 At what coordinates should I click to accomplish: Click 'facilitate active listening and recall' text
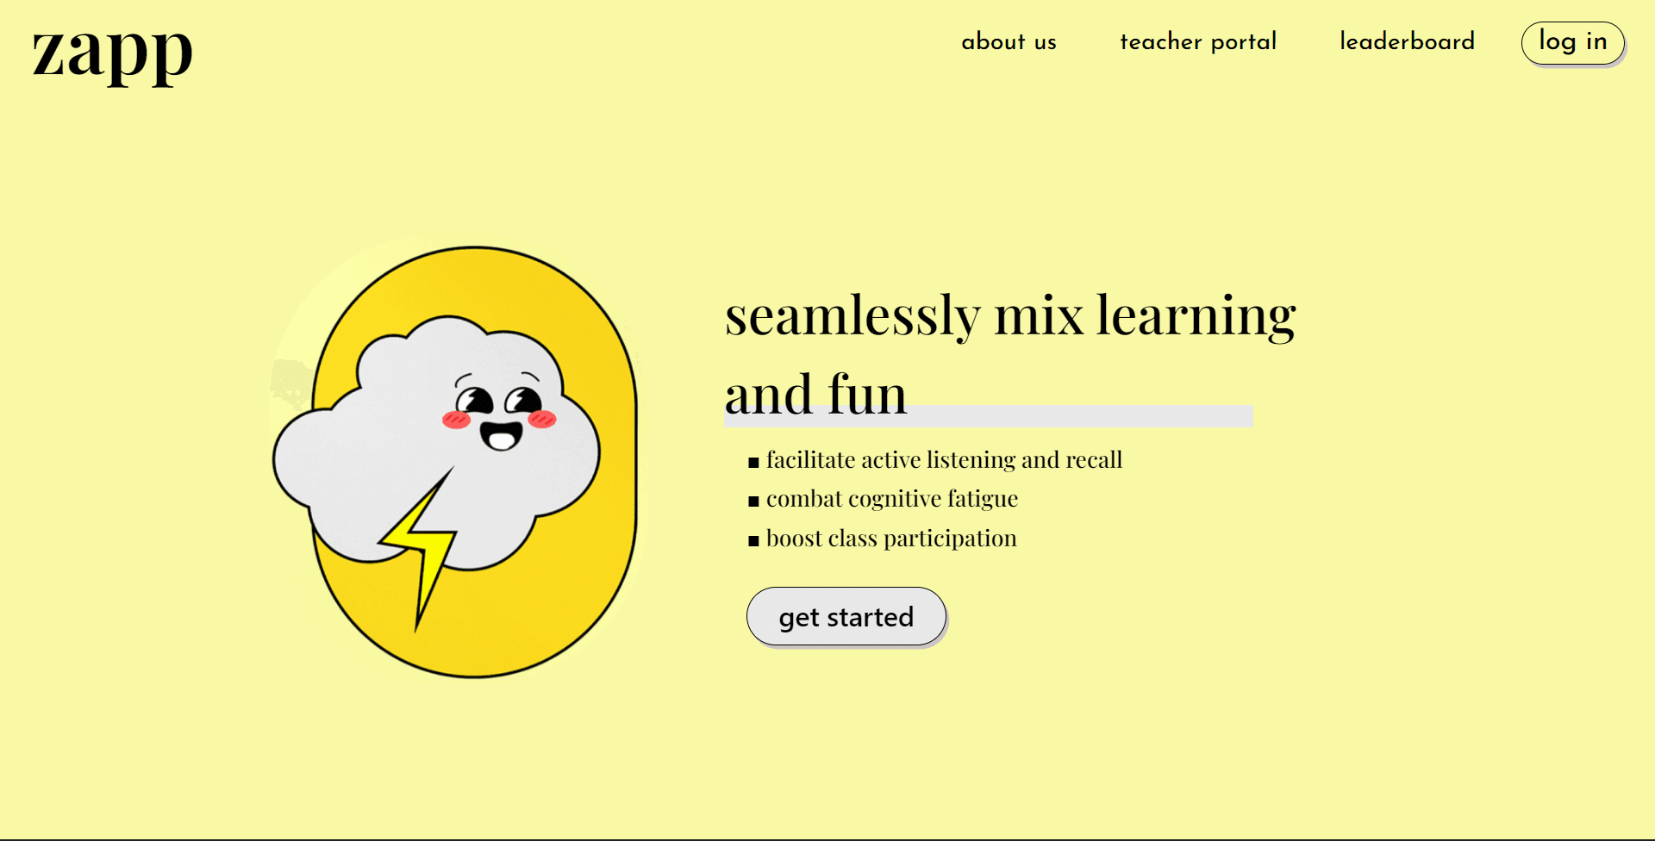[944, 460]
